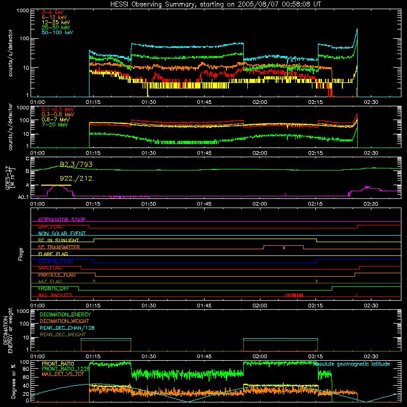Click the 02:30 tick label under Flags panel
Screen dimensions: 407x407
point(371,306)
